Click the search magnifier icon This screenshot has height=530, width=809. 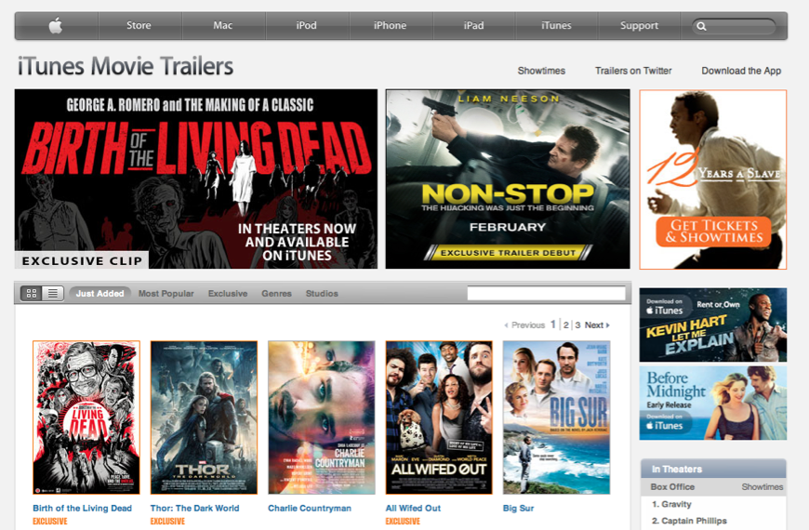coord(701,26)
